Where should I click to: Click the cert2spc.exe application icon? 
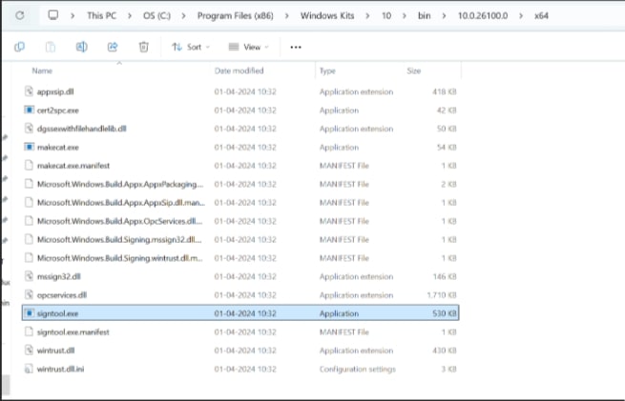pyautogui.click(x=29, y=110)
